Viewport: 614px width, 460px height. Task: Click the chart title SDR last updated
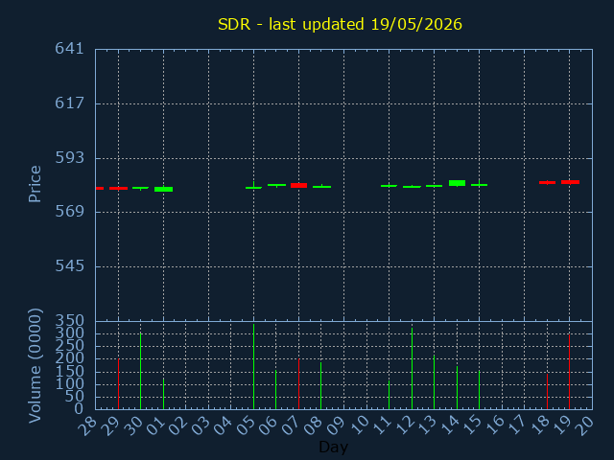(x=340, y=24)
